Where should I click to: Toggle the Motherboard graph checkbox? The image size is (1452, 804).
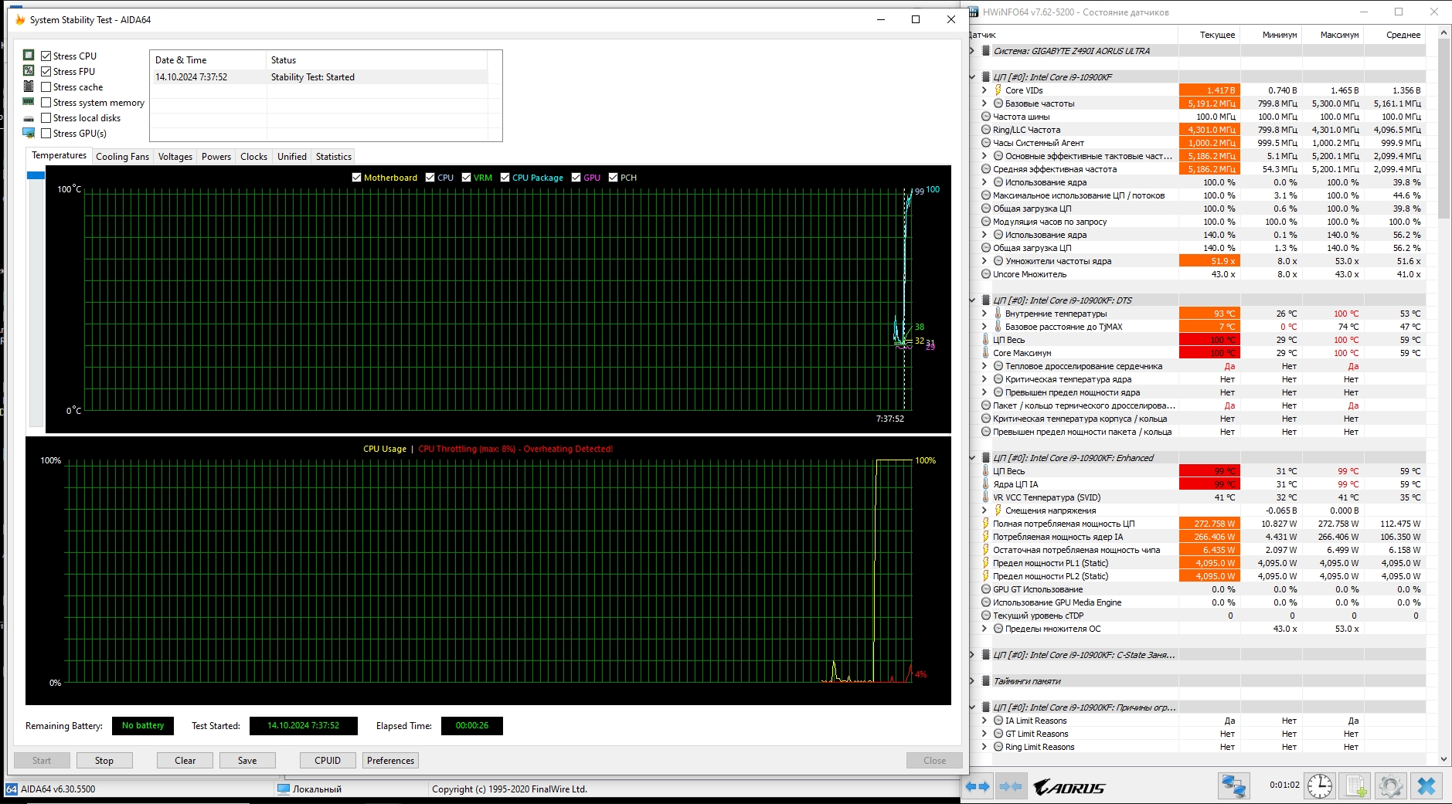pyautogui.click(x=356, y=178)
